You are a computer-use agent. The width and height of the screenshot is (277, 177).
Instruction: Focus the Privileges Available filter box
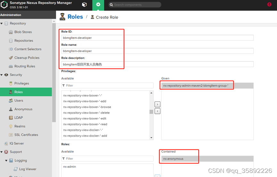[x=107, y=85]
